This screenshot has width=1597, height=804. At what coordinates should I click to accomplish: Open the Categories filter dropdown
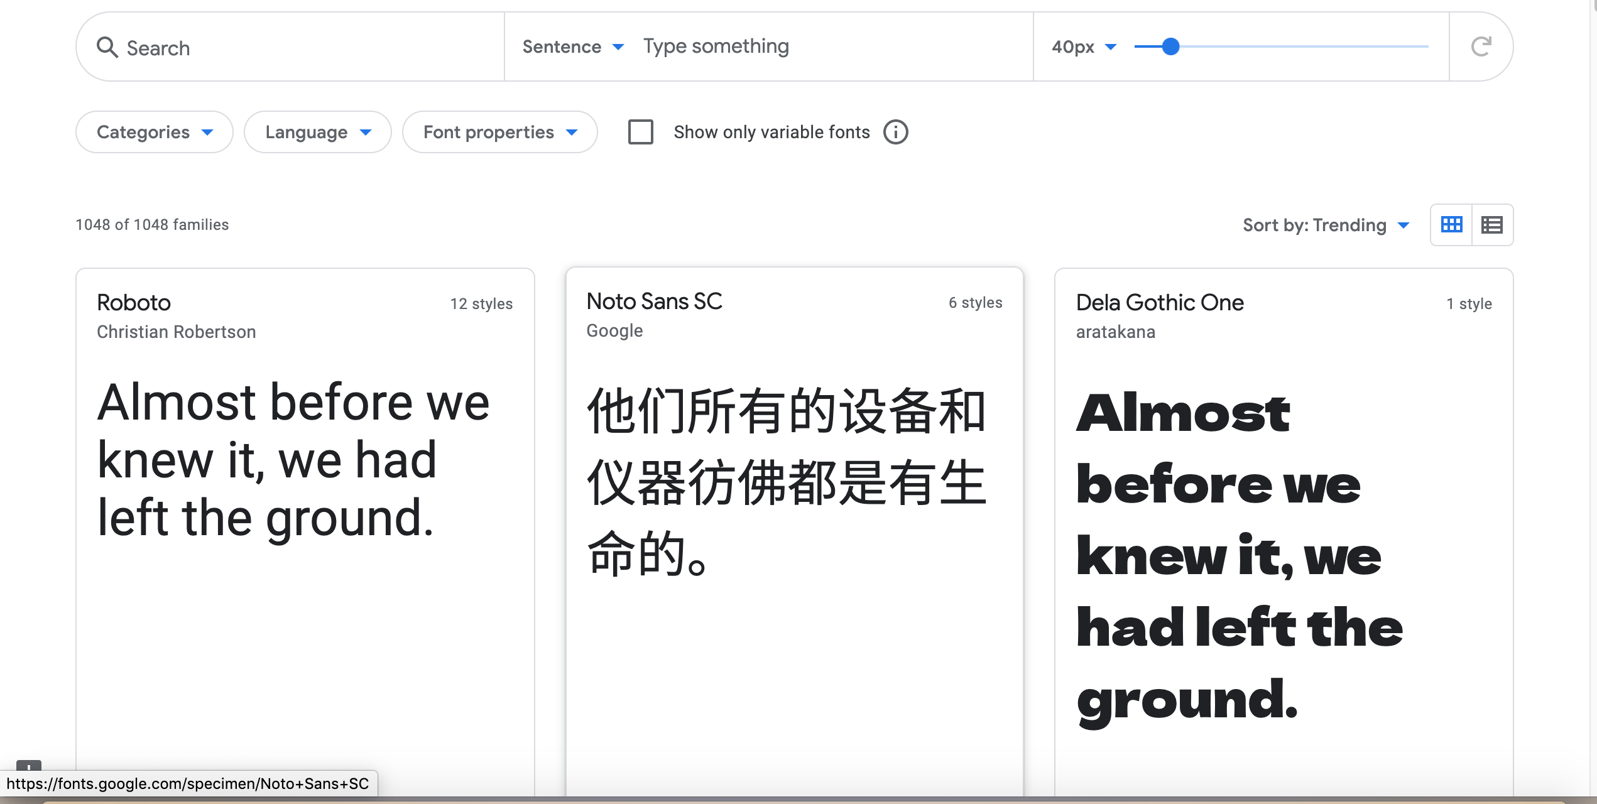(155, 133)
